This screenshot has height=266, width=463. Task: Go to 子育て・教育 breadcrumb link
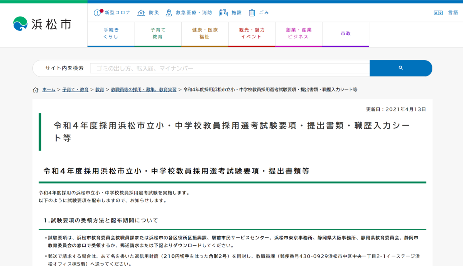75,89
